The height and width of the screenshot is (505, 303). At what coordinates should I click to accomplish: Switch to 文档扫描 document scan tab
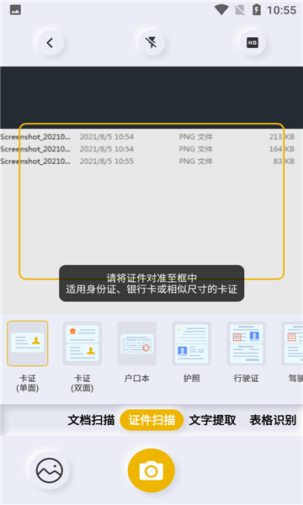(x=91, y=420)
